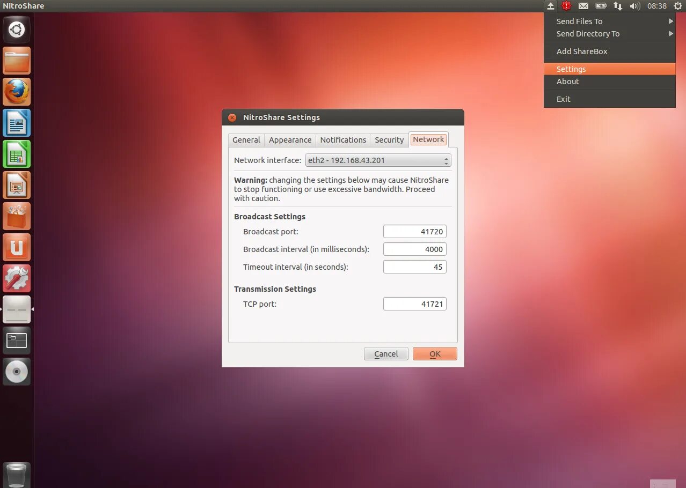Click the Timeout interval field showing 45
Image resolution: width=686 pixels, height=488 pixels.
[x=415, y=267]
